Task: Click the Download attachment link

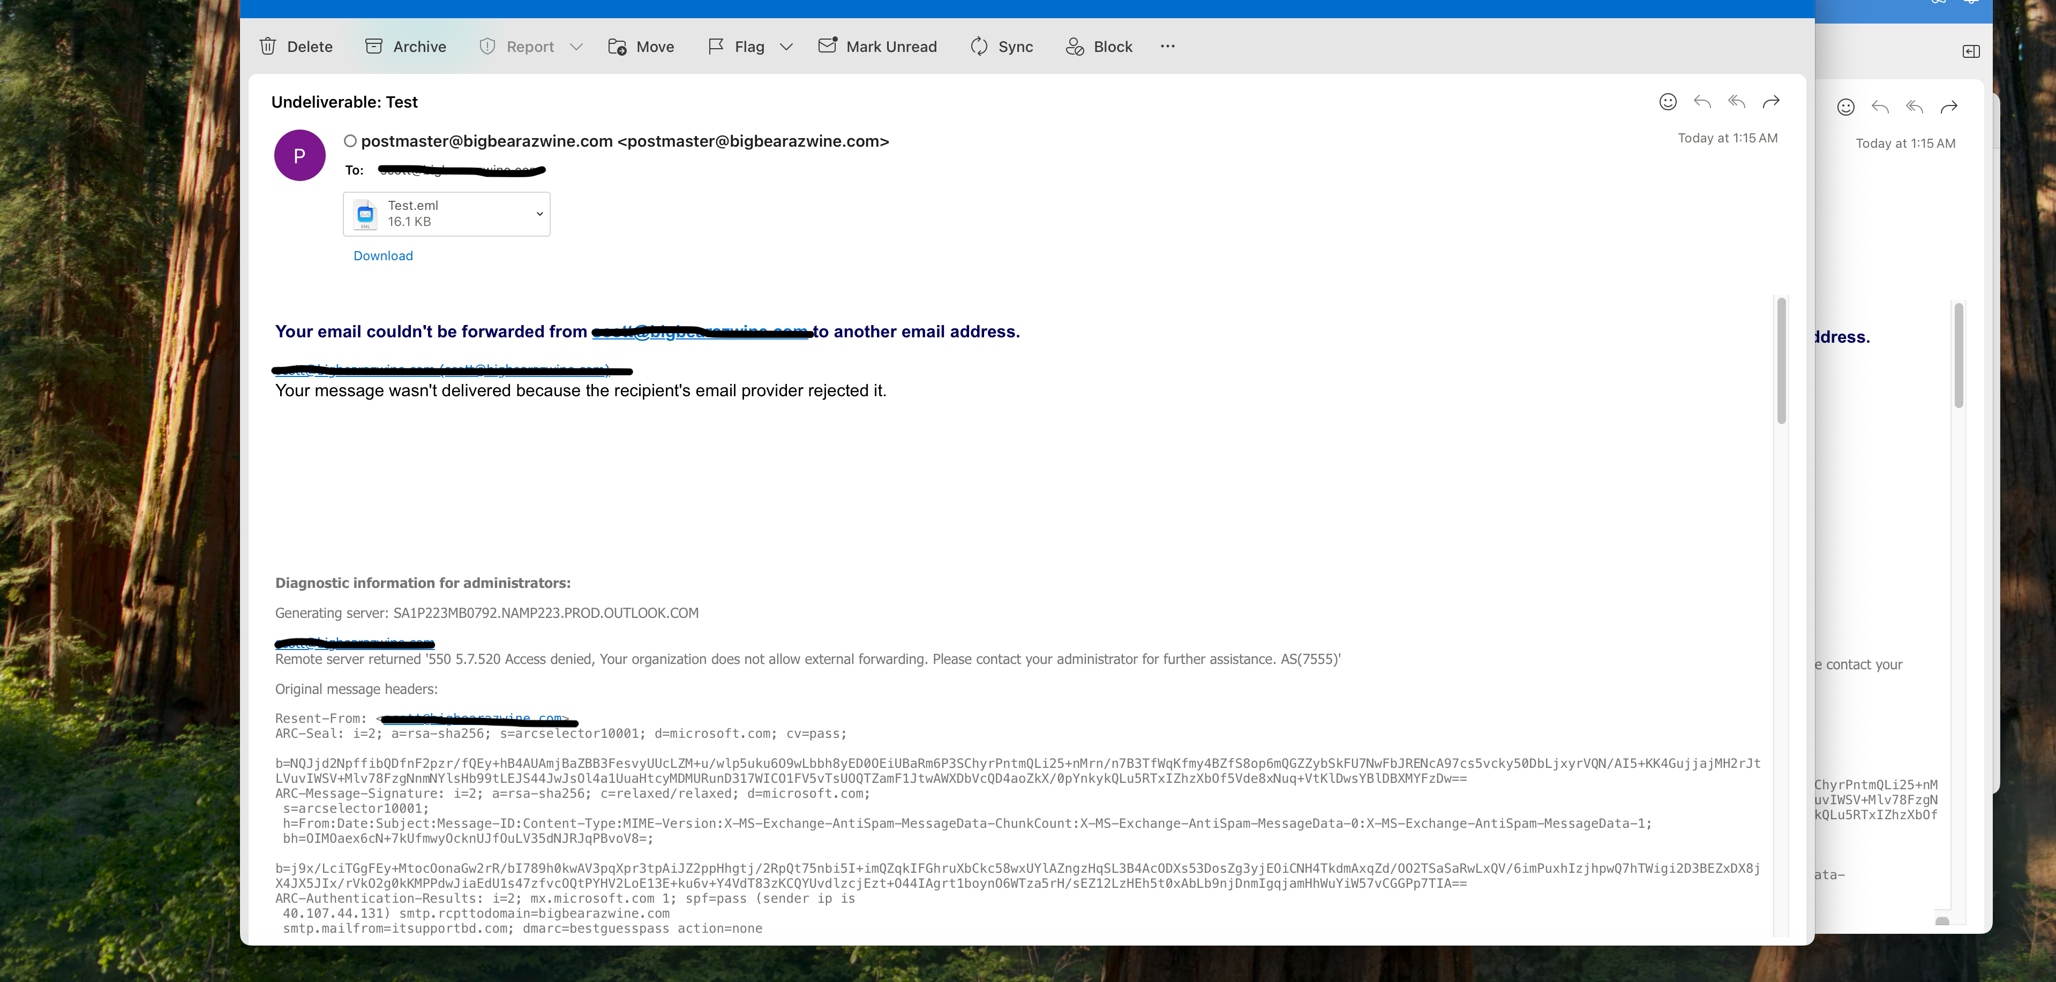Action: coord(383,255)
